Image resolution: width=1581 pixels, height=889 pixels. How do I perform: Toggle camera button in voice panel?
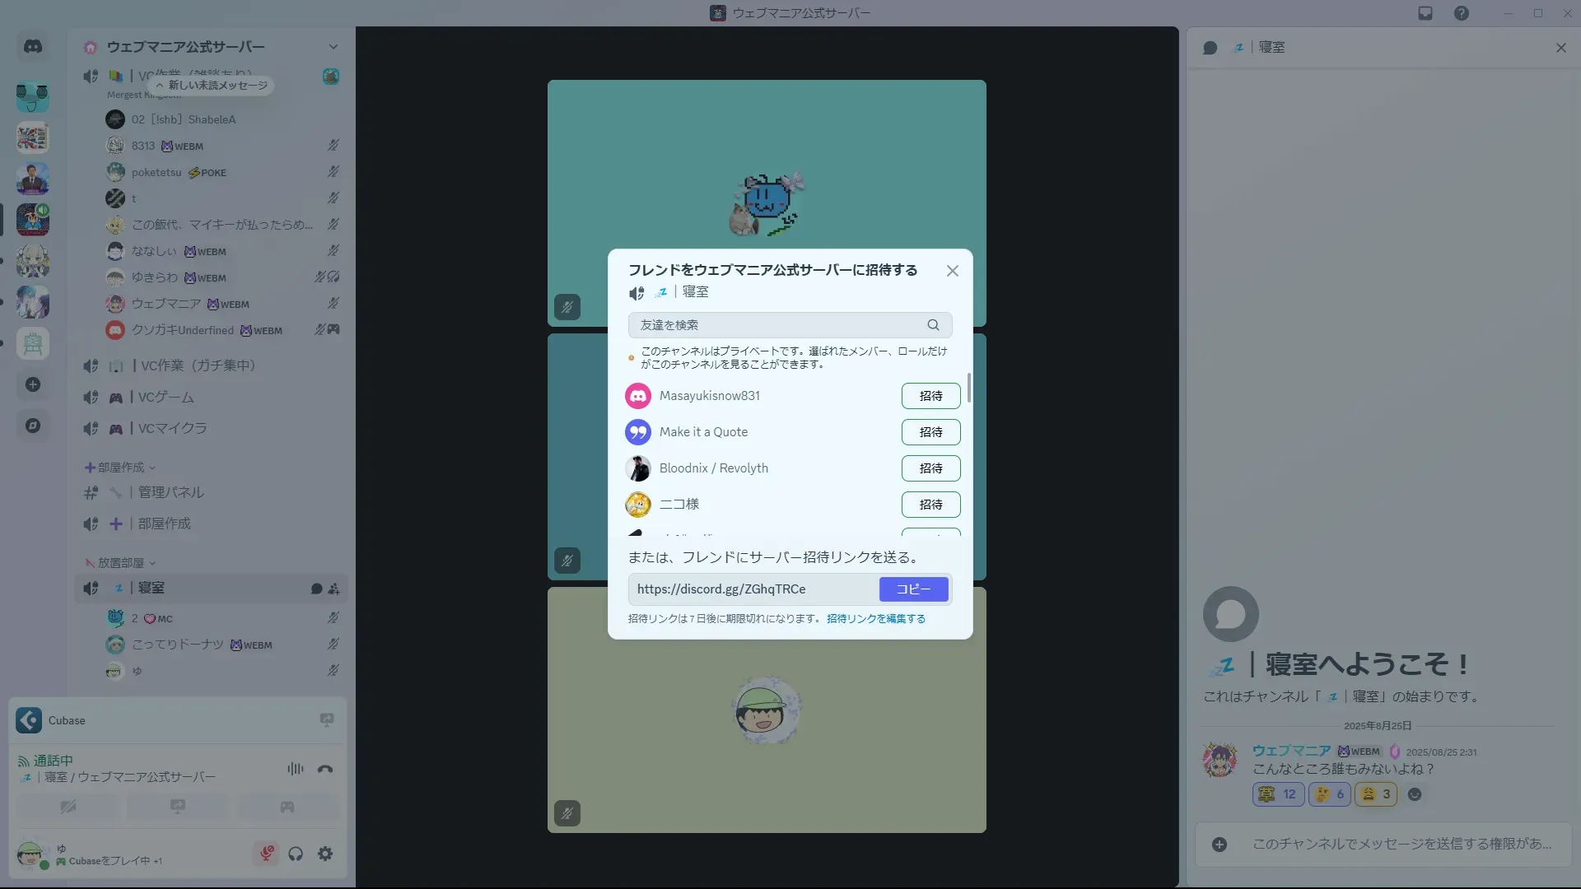coord(68,807)
